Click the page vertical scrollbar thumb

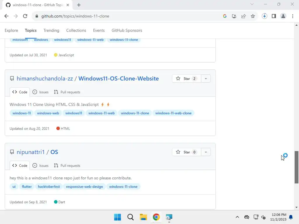click(296, 167)
